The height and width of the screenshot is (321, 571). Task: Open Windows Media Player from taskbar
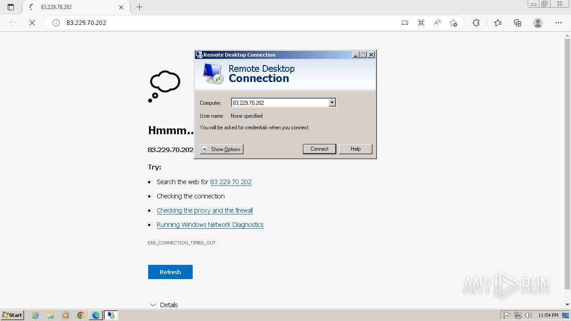[66, 315]
